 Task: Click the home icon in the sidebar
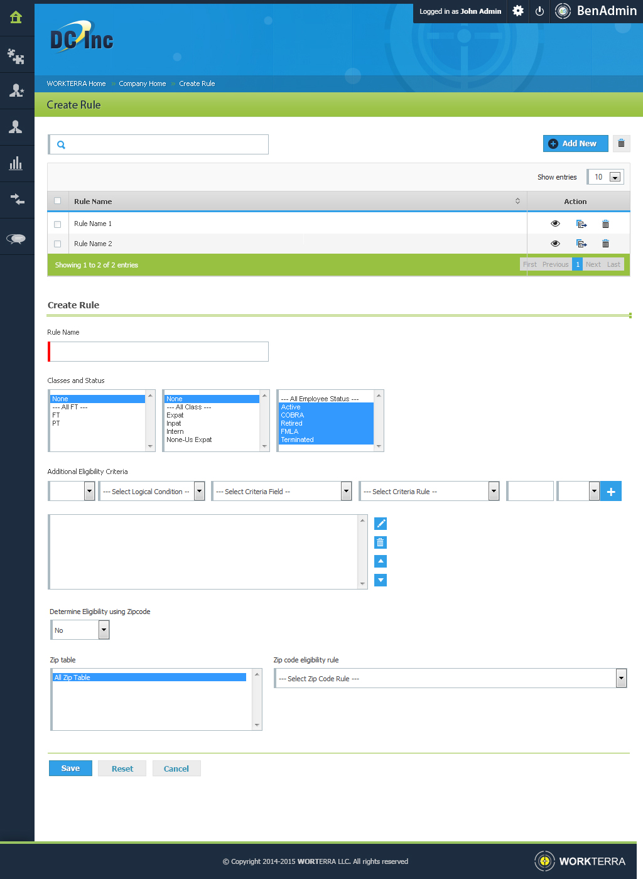pyautogui.click(x=16, y=18)
